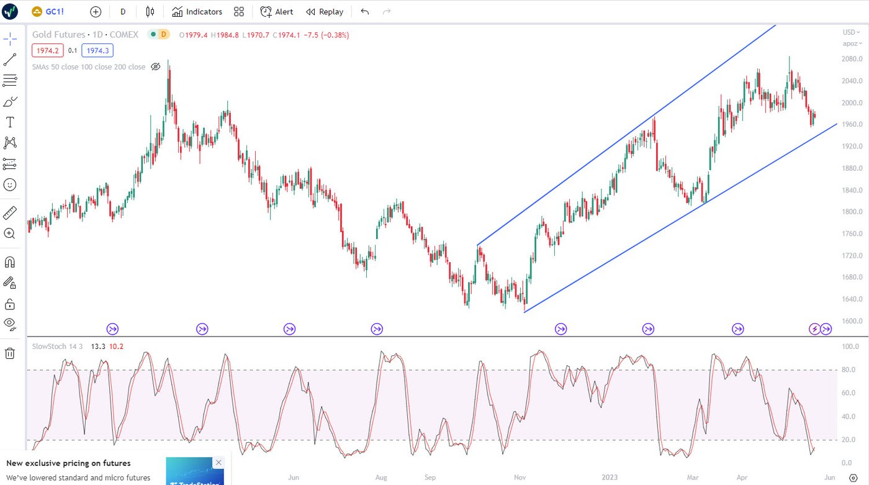This screenshot has height=485, width=869.
Task: Open the Indicators menu
Action: coord(197,12)
